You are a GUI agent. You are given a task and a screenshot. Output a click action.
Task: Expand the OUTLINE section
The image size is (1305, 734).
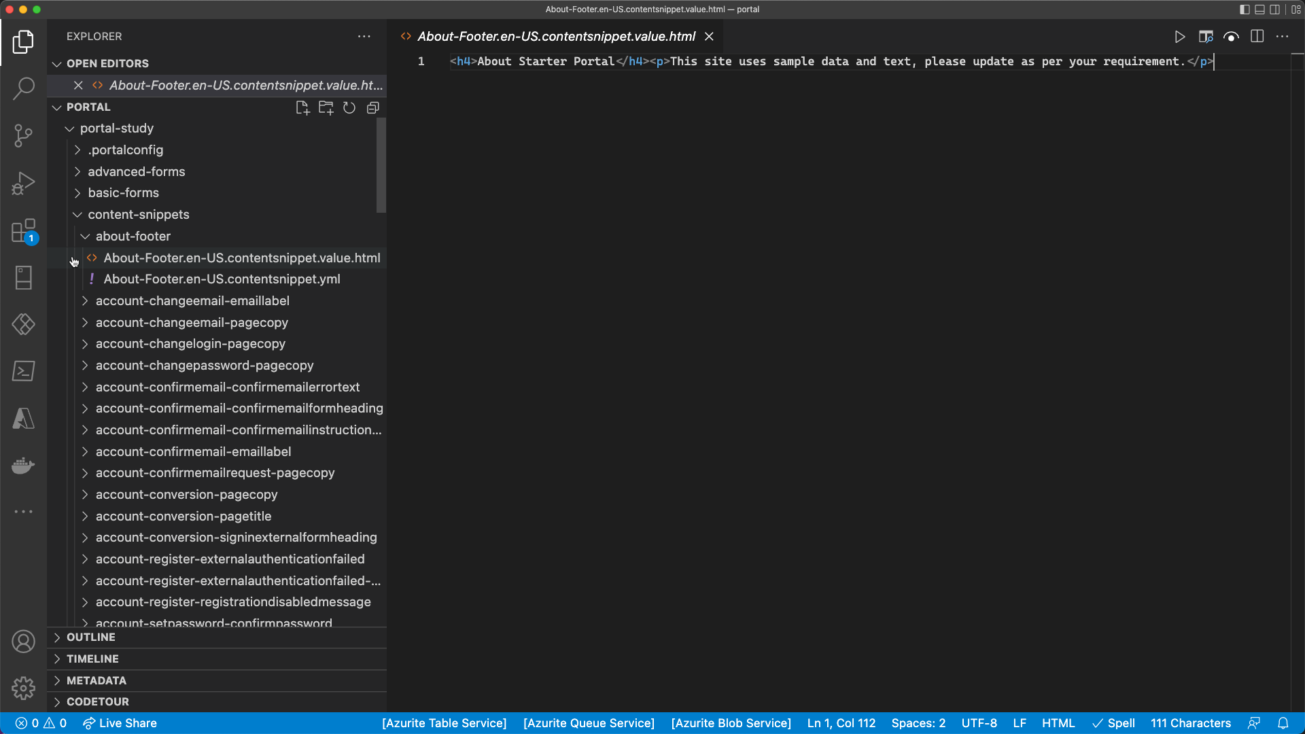pos(90,637)
